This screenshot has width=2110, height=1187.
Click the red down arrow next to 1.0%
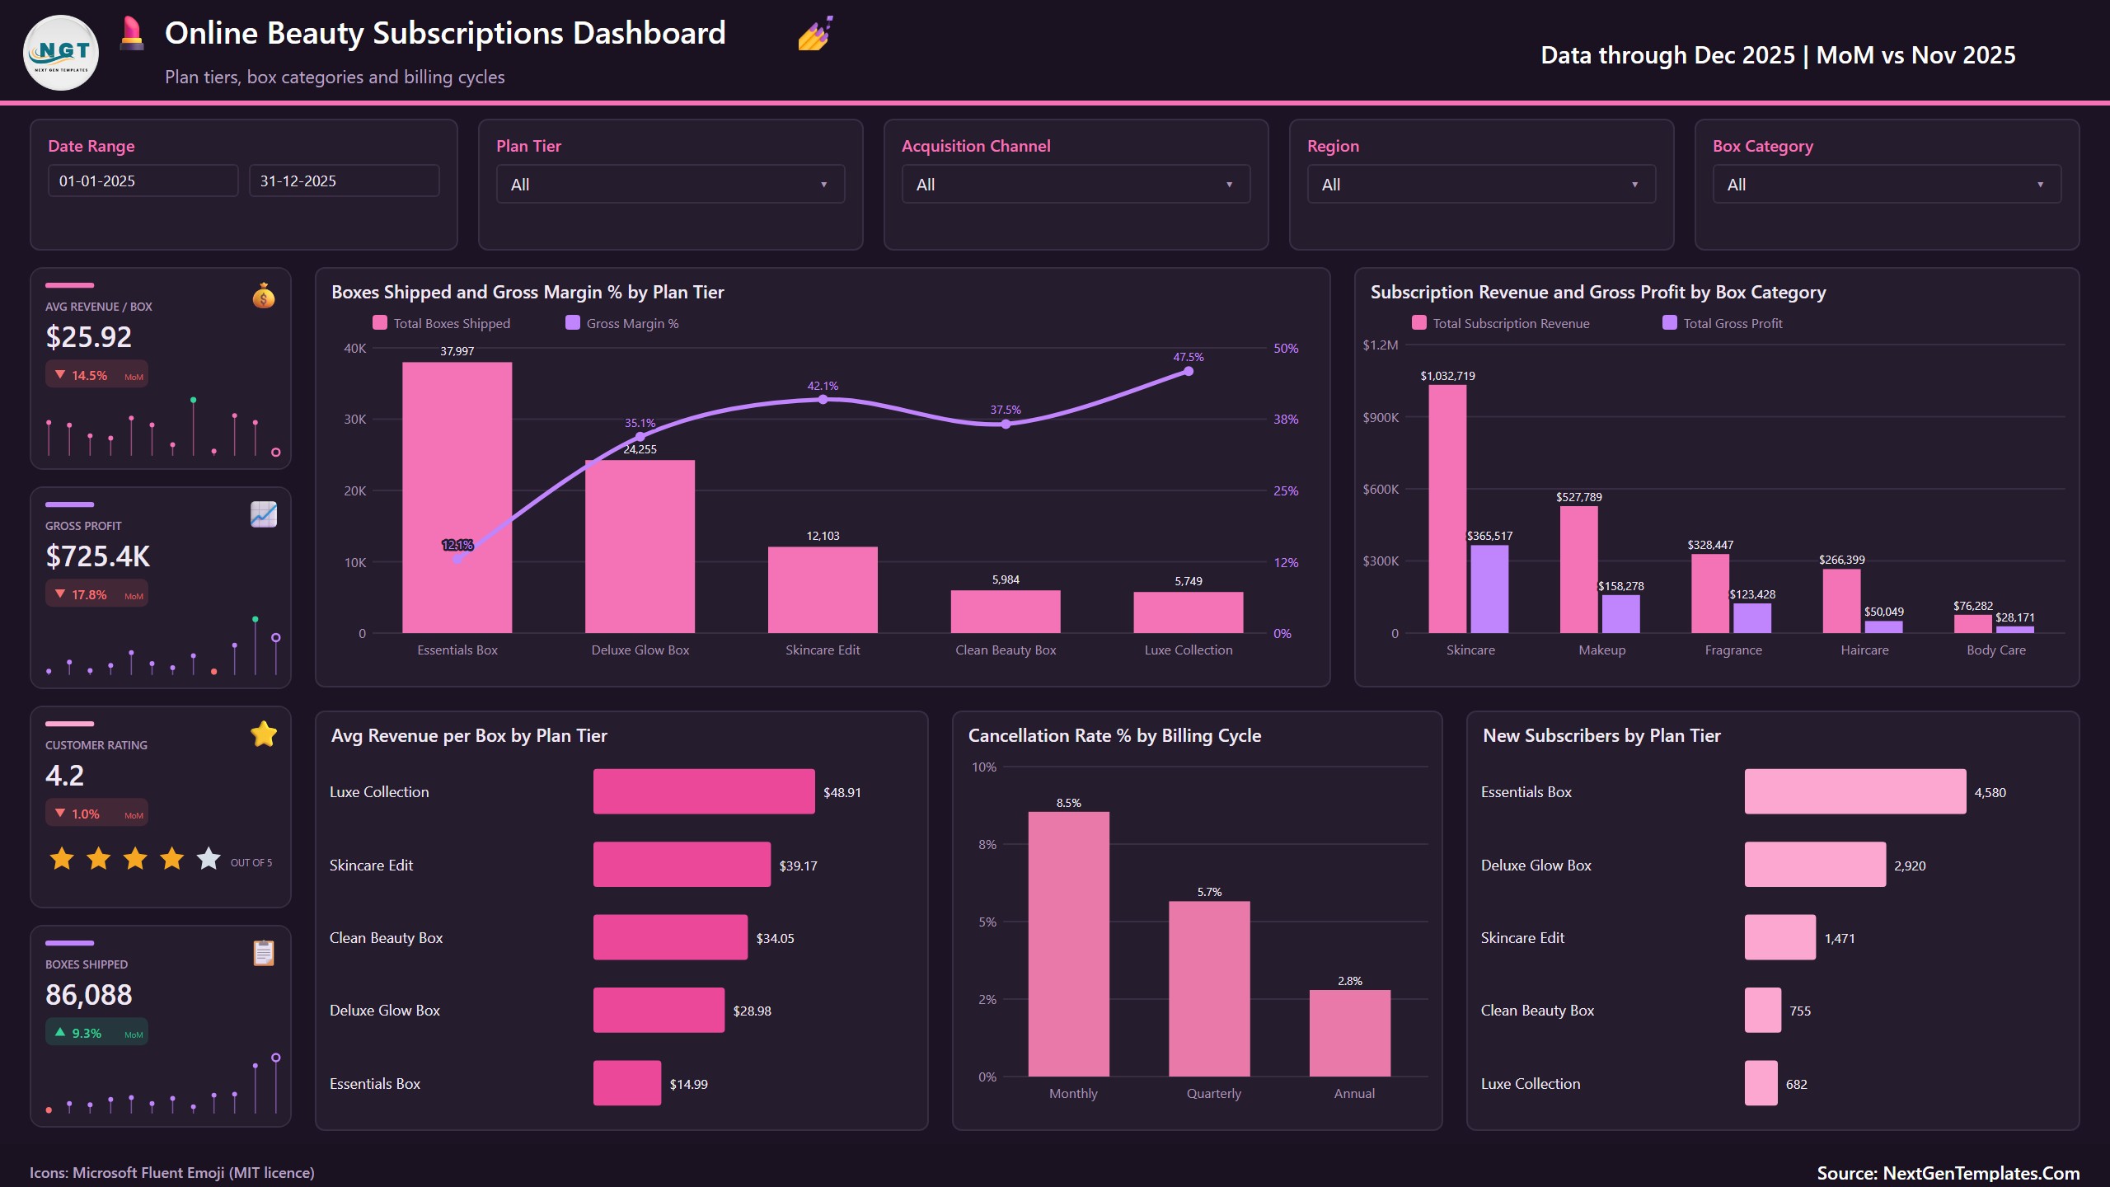click(60, 814)
